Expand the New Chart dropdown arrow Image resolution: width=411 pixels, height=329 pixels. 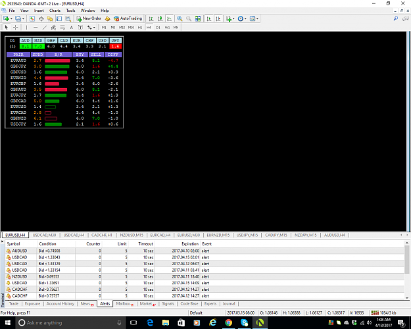11,18
